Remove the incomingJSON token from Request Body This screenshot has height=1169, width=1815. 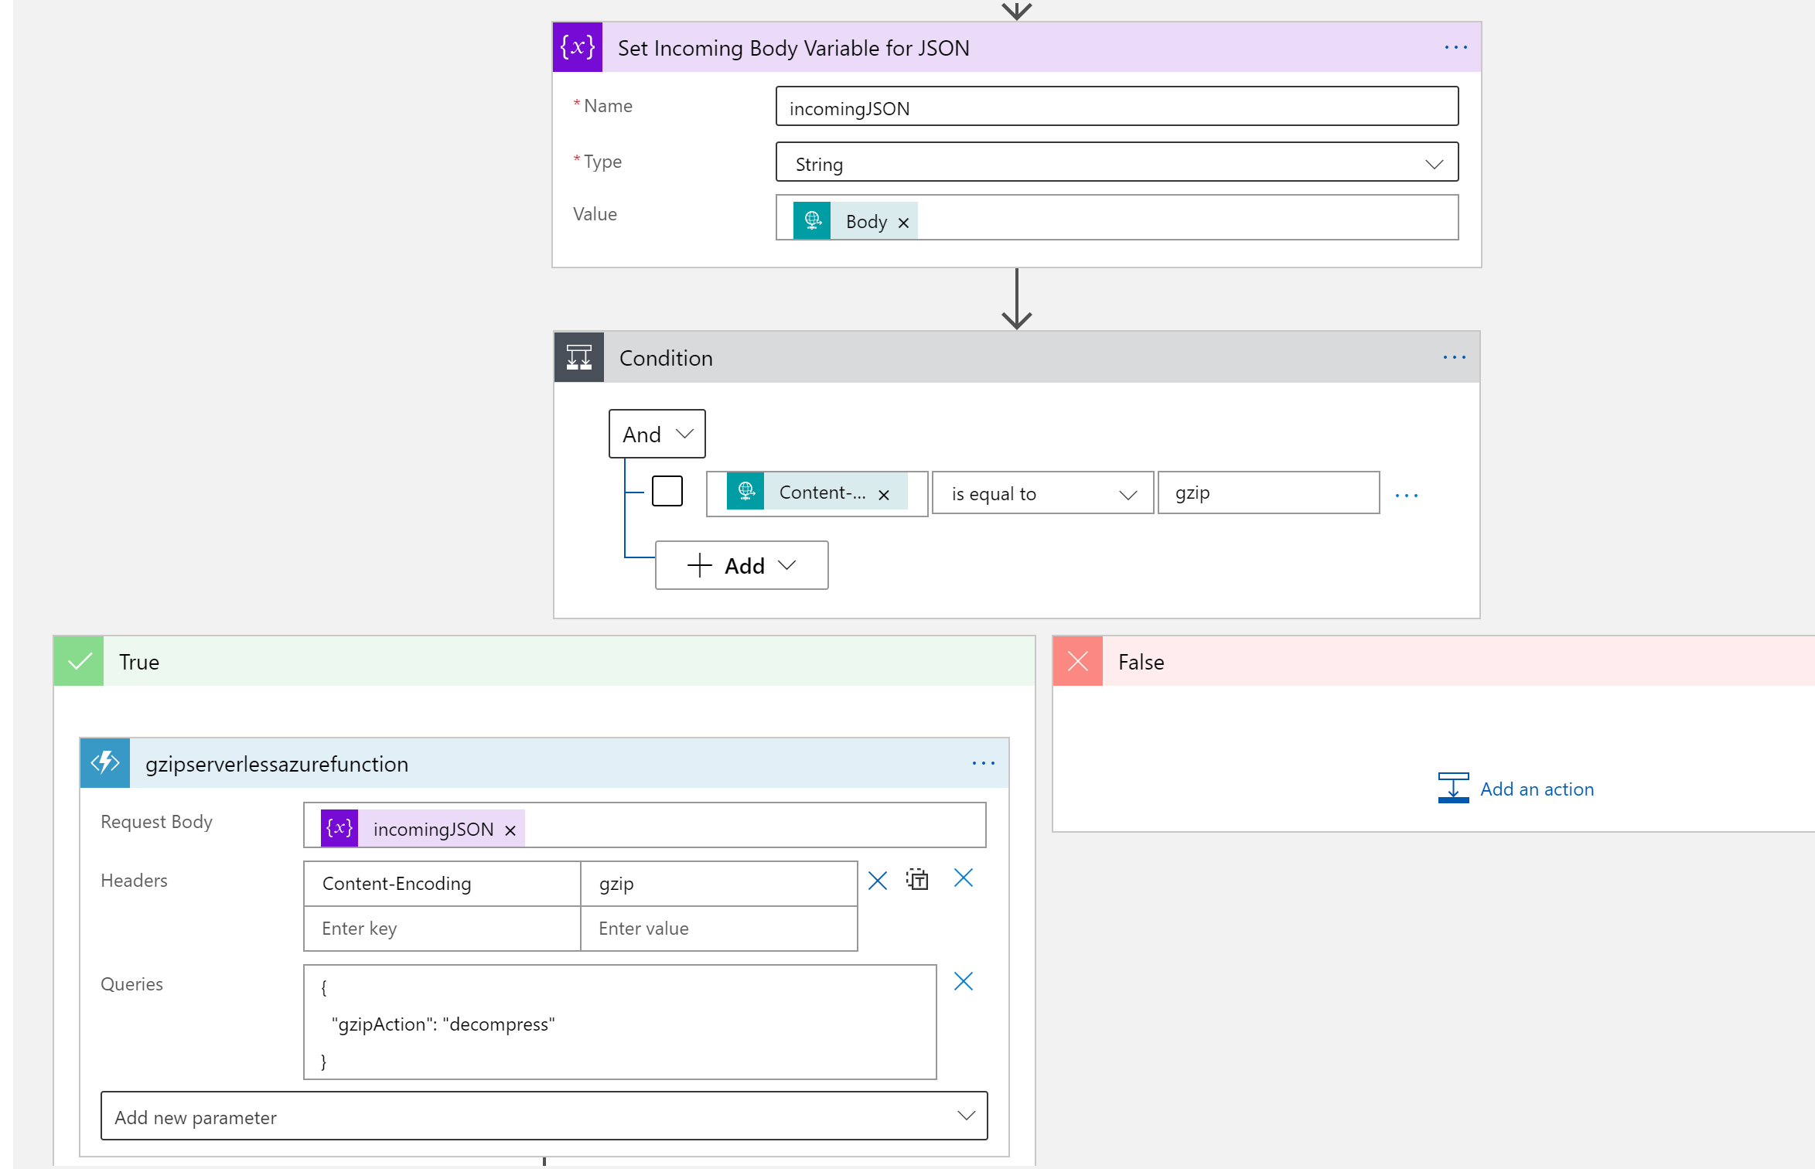(510, 830)
